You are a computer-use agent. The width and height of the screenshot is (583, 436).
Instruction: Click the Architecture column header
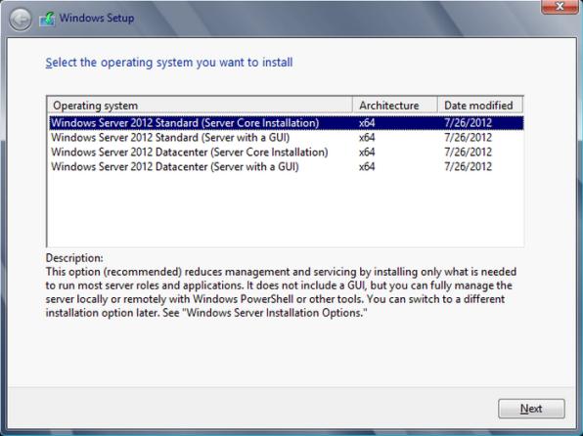pyautogui.click(x=395, y=106)
